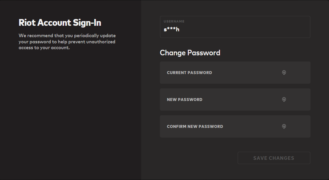Click the CONFIRM NEW PASSWORD label text

click(195, 126)
